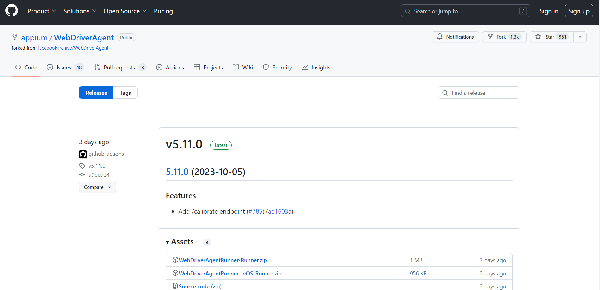The width and height of the screenshot is (600, 290).
Task: Open commit a9ced34 link
Action: (x=99, y=175)
